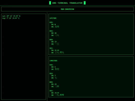Image resolution: width=135 pixels, height=101 pixels.
Task: Select the LATITUDE heading
Action: pyautogui.click(x=53, y=18)
